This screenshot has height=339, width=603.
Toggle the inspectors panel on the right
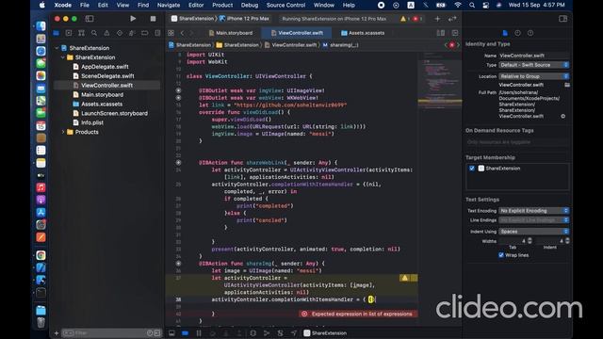click(562, 19)
